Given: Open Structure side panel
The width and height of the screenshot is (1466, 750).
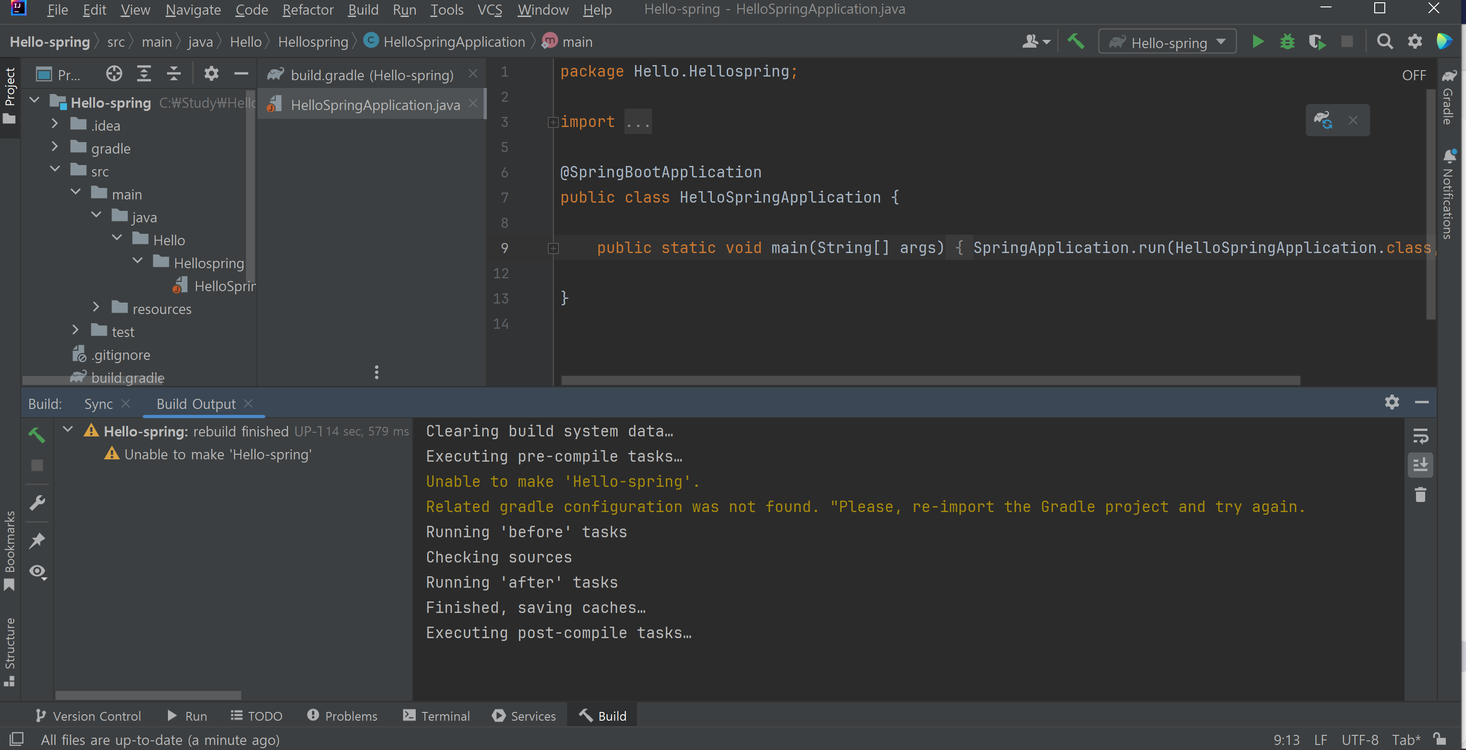Looking at the screenshot, I should pyautogui.click(x=10, y=651).
